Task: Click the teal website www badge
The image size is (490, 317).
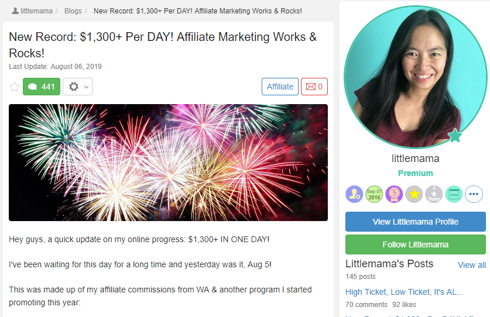Action: click(454, 194)
